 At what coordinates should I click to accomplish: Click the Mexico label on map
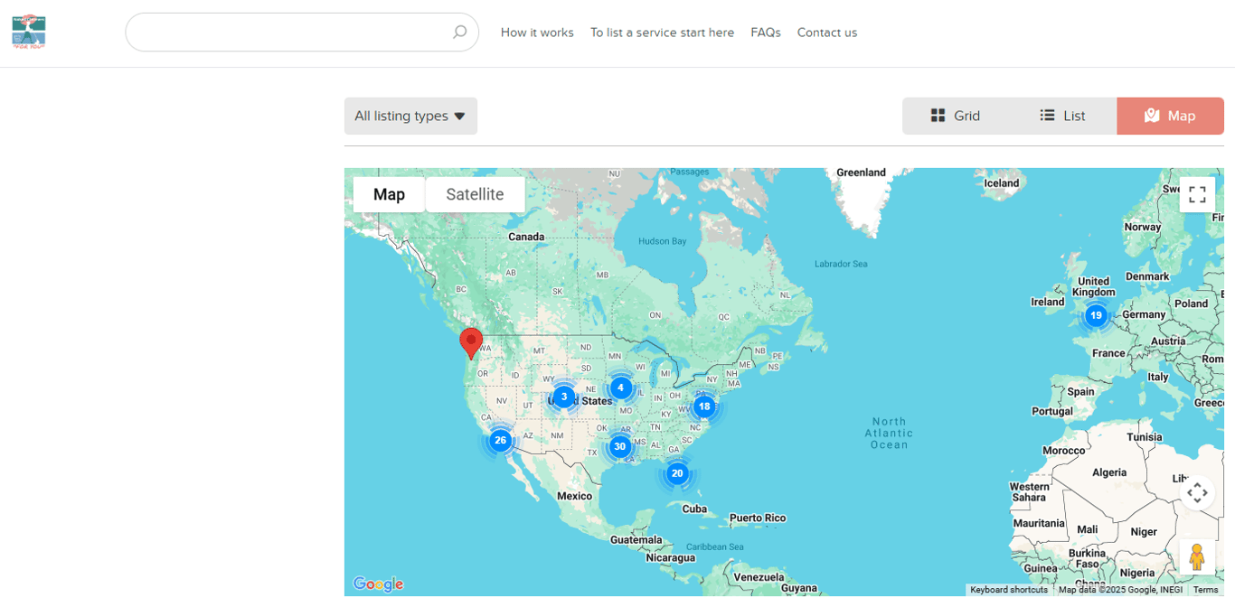574,496
